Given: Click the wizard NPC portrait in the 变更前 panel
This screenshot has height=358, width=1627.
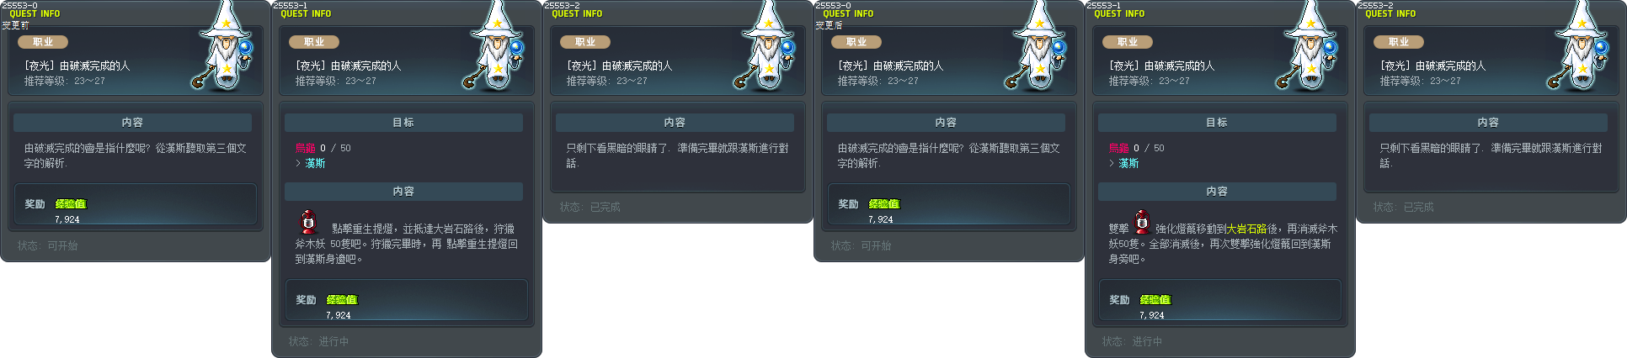Looking at the screenshot, I should pos(224,46).
